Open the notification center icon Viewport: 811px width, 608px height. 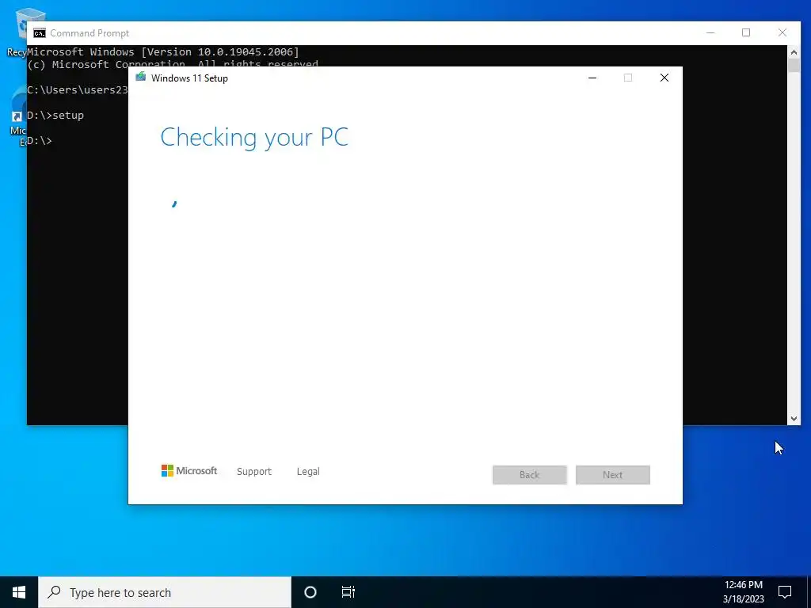coord(785,592)
